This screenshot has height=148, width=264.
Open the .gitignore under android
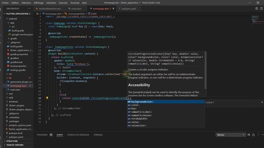tap(15, 42)
